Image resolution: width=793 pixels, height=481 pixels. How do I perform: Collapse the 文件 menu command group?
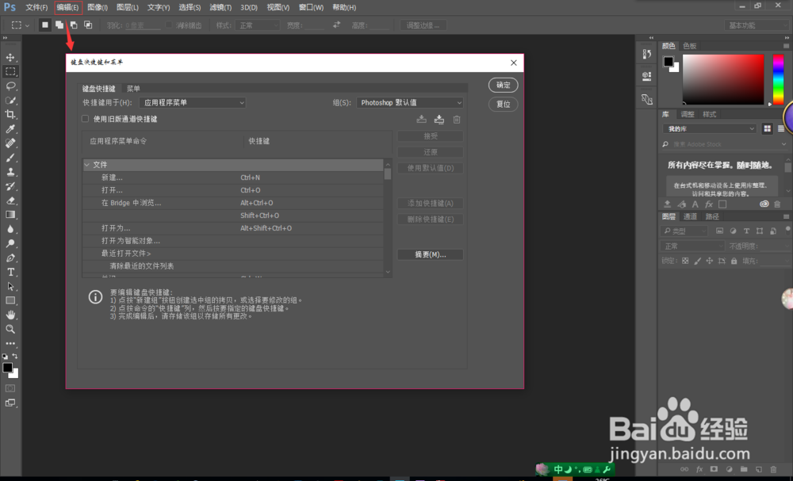coord(87,165)
